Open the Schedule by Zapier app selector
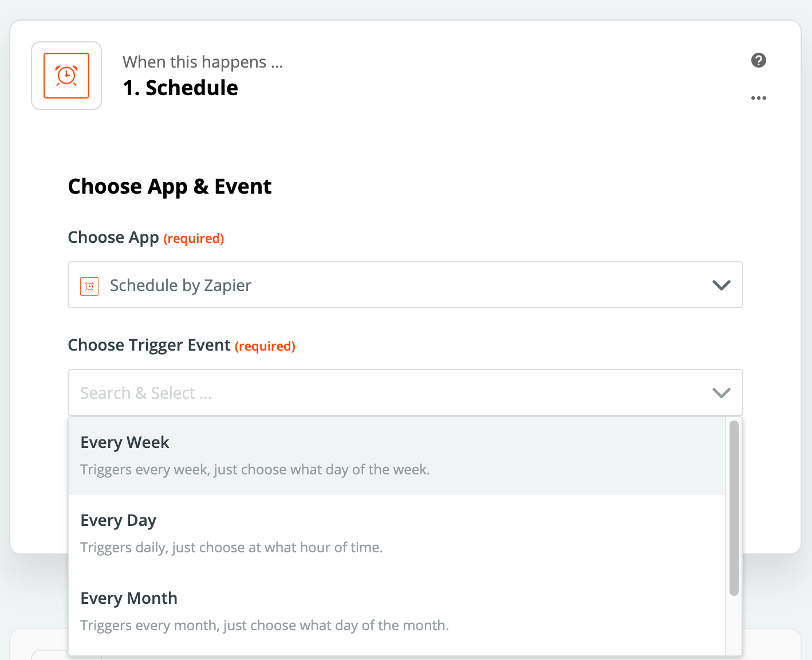 tap(405, 285)
